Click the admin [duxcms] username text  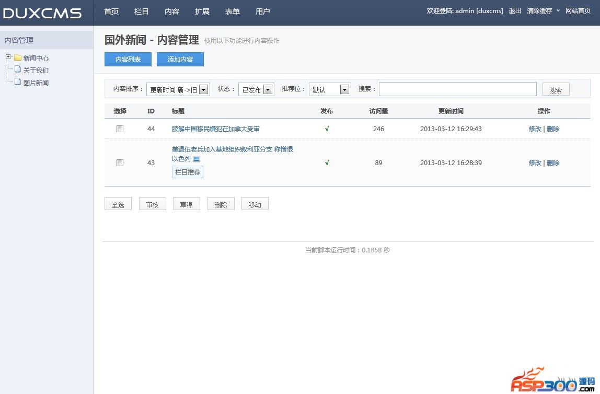click(x=479, y=10)
